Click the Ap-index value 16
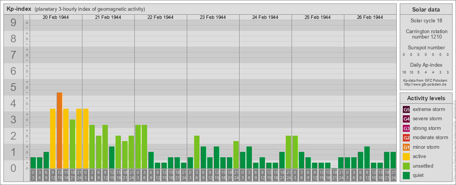This screenshot has height=185, width=456. [x=404, y=72]
